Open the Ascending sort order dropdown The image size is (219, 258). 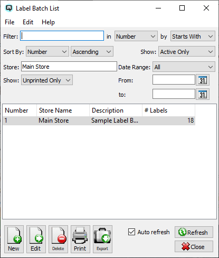(92, 52)
